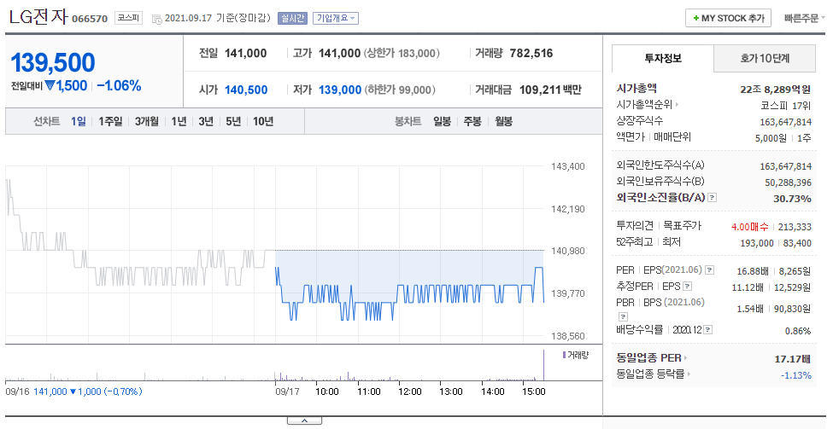Click the -1.06% change rate
833x429 pixels.
(119, 86)
